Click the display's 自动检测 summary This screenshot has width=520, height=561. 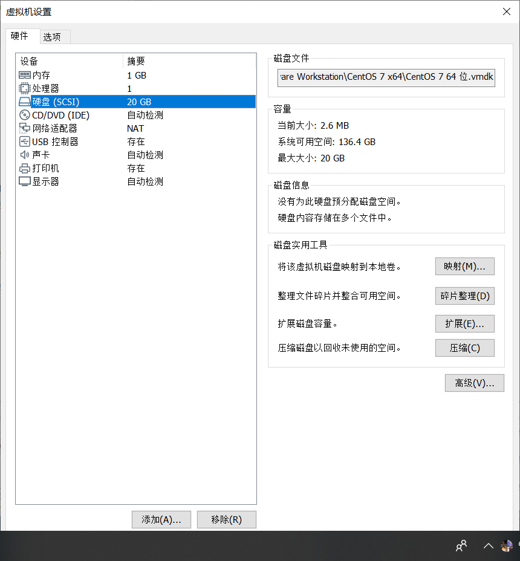[x=145, y=181]
